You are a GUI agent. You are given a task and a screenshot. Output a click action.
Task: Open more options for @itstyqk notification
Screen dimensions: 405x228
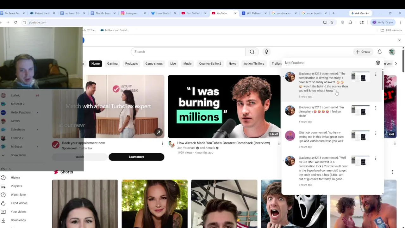coord(376,133)
